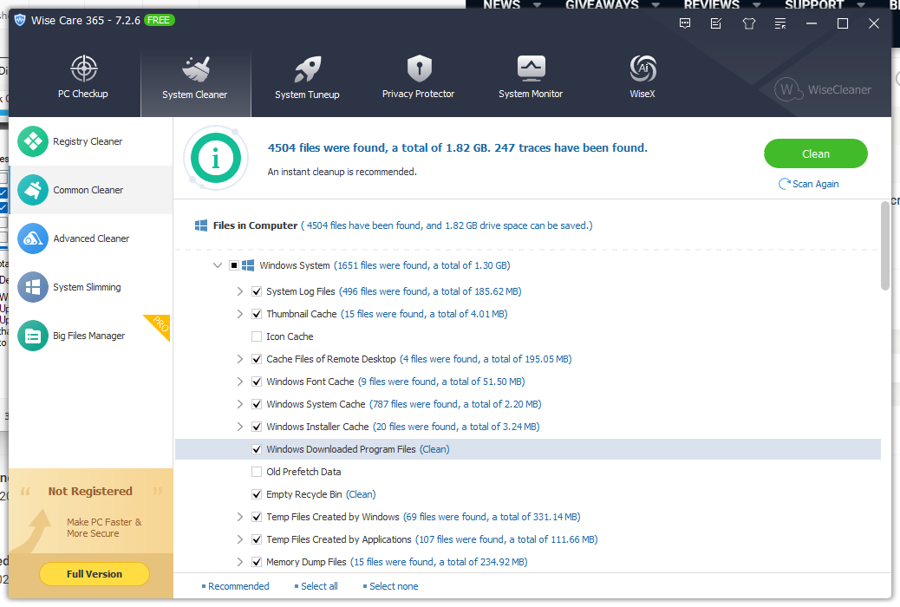Enable the Icon Cache checkbox

257,336
